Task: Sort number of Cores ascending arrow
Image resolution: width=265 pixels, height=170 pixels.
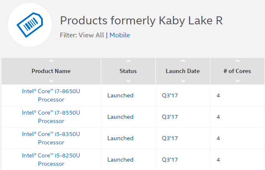Action: click(237, 62)
